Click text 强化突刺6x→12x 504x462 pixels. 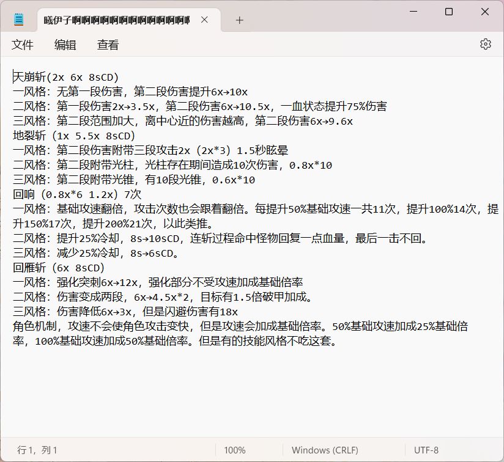pos(97,282)
